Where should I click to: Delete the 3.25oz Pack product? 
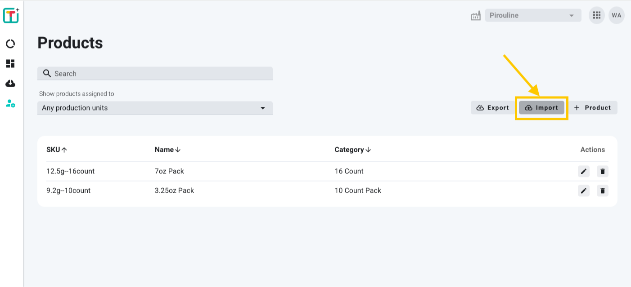[x=603, y=190]
